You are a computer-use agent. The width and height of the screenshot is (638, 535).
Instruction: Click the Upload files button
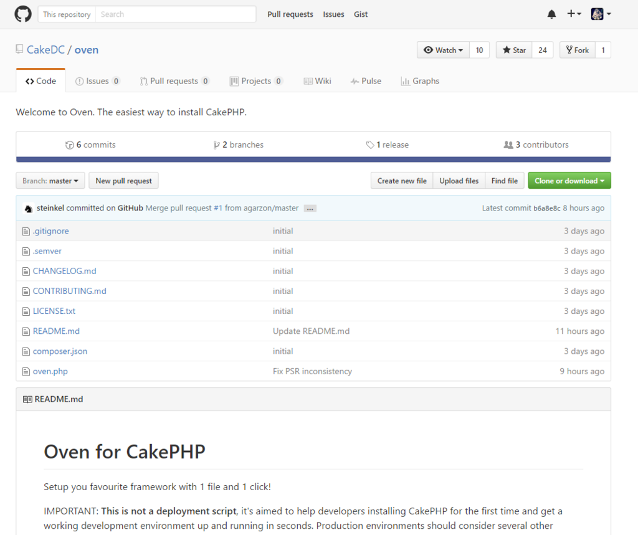[459, 181]
